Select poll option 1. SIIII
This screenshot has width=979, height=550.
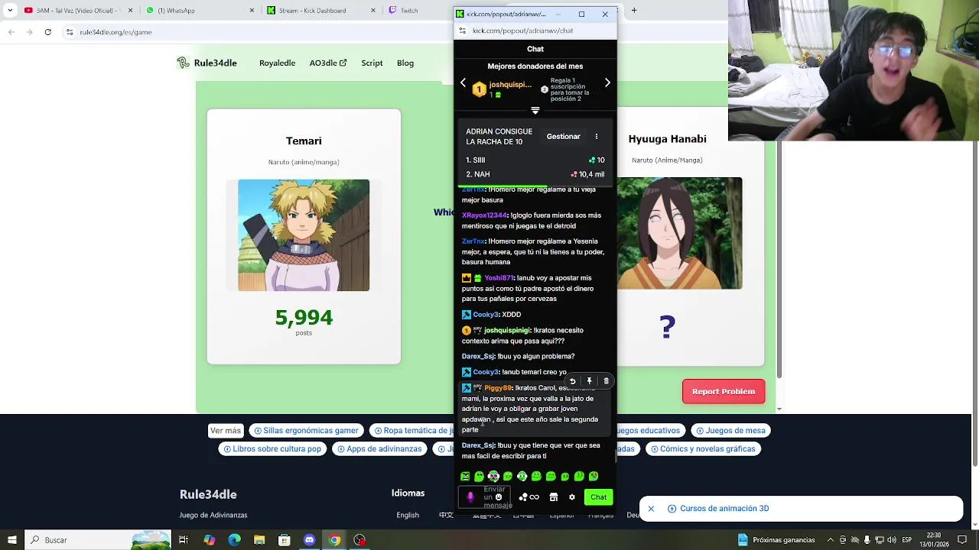(x=535, y=160)
